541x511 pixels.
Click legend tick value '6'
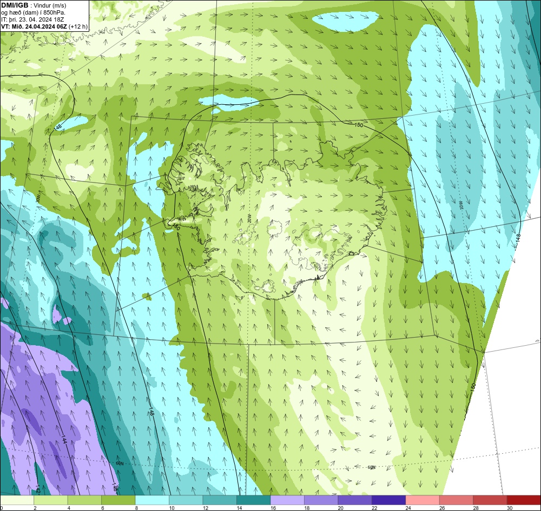(102, 508)
